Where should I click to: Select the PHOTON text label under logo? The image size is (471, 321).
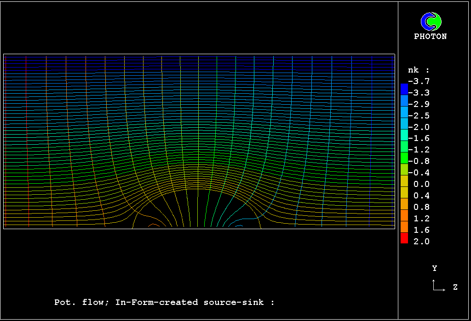430,36
